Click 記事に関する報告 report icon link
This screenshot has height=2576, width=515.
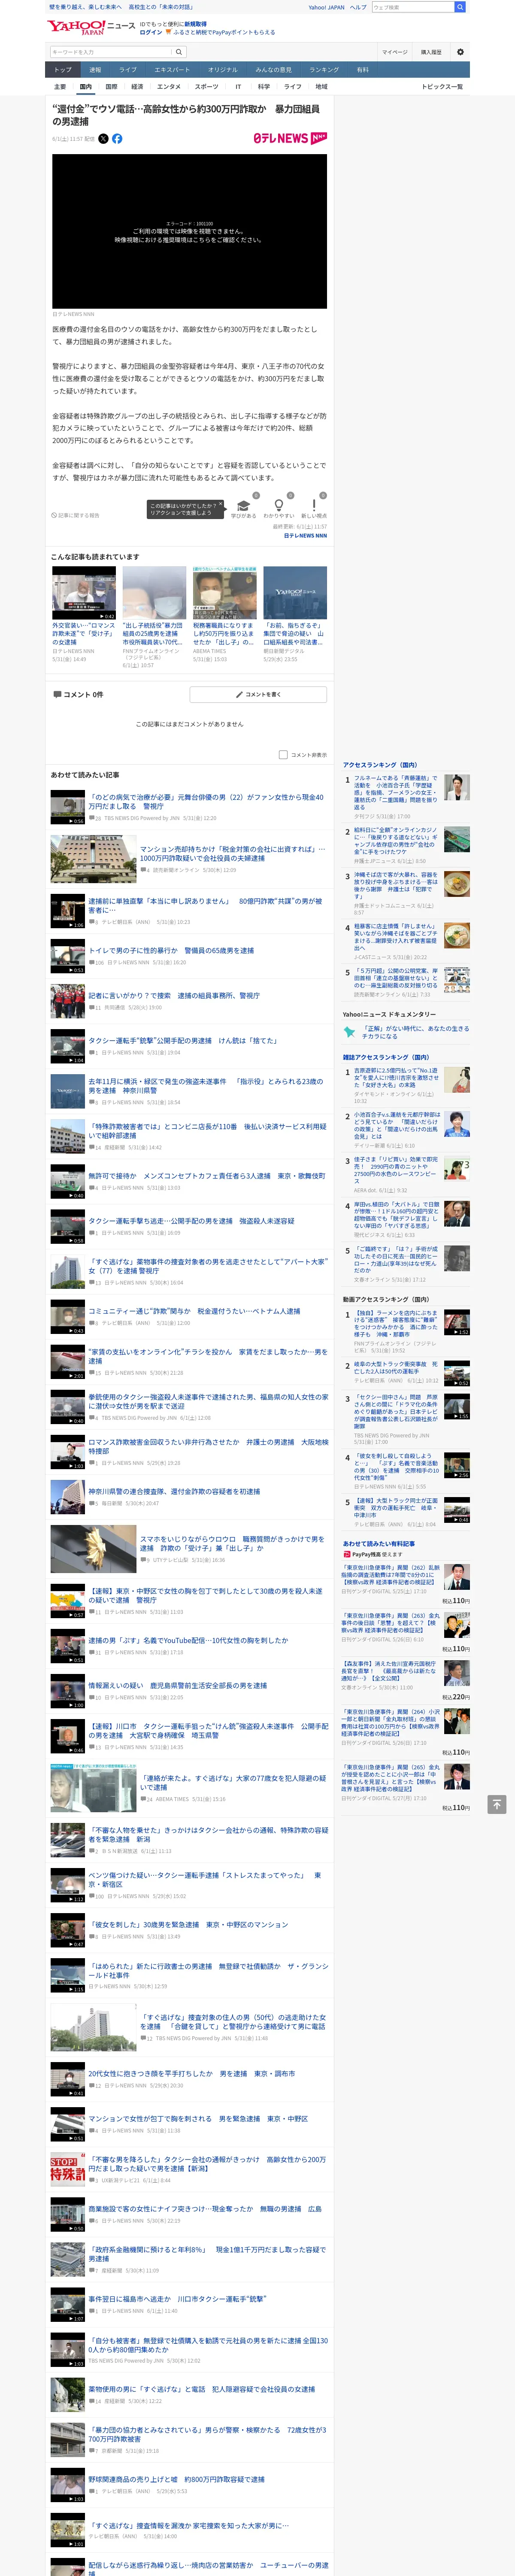click(76, 516)
